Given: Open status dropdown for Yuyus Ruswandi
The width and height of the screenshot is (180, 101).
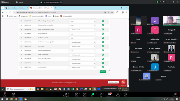Looking at the screenshot, I should (82, 68).
